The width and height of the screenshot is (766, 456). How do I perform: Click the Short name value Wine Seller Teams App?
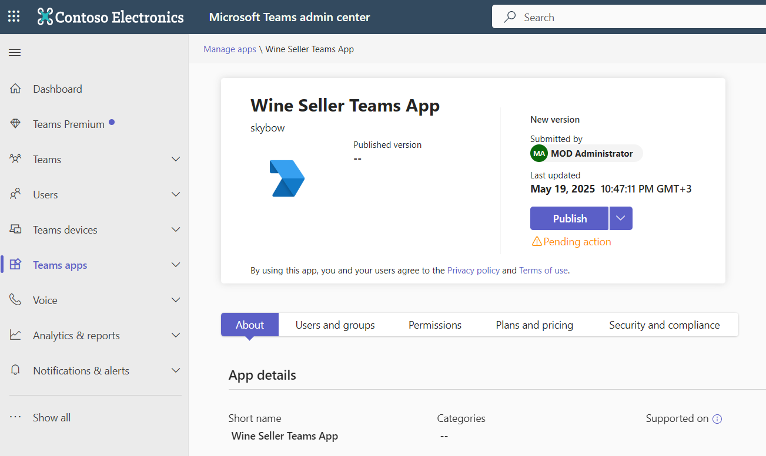(x=285, y=436)
